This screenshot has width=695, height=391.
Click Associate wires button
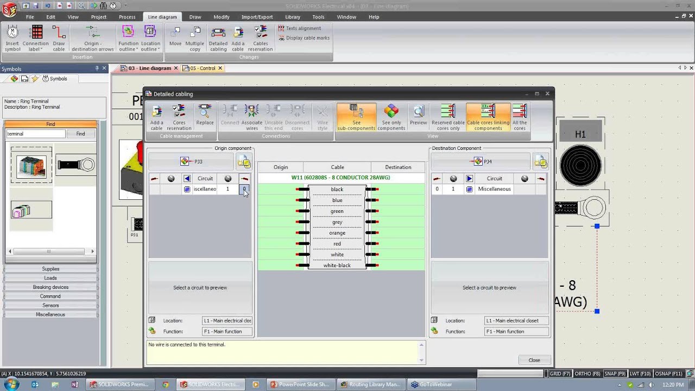pos(251,117)
